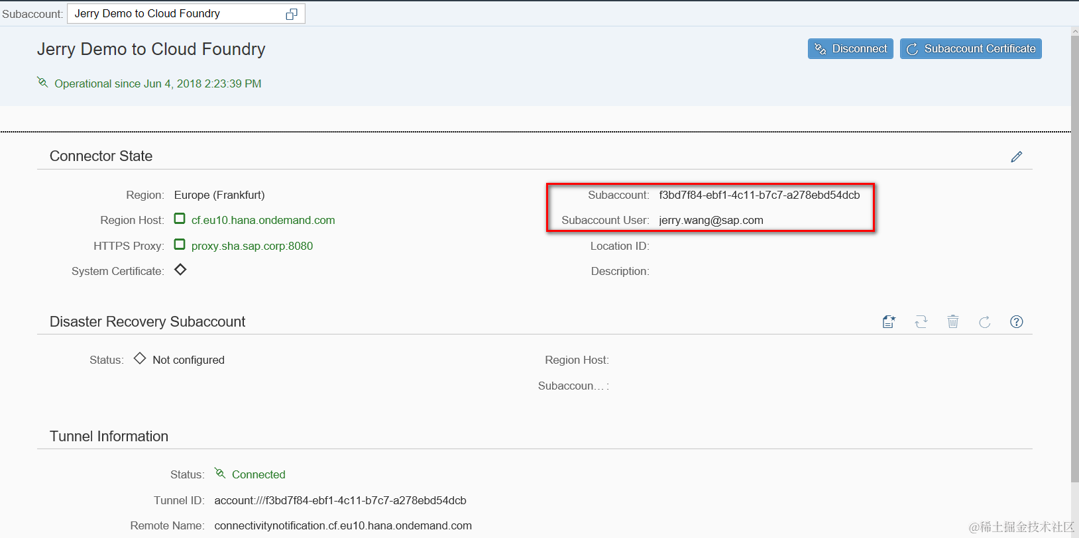Click the Disaster Recovery delete trash icon

pyautogui.click(x=952, y=322)
